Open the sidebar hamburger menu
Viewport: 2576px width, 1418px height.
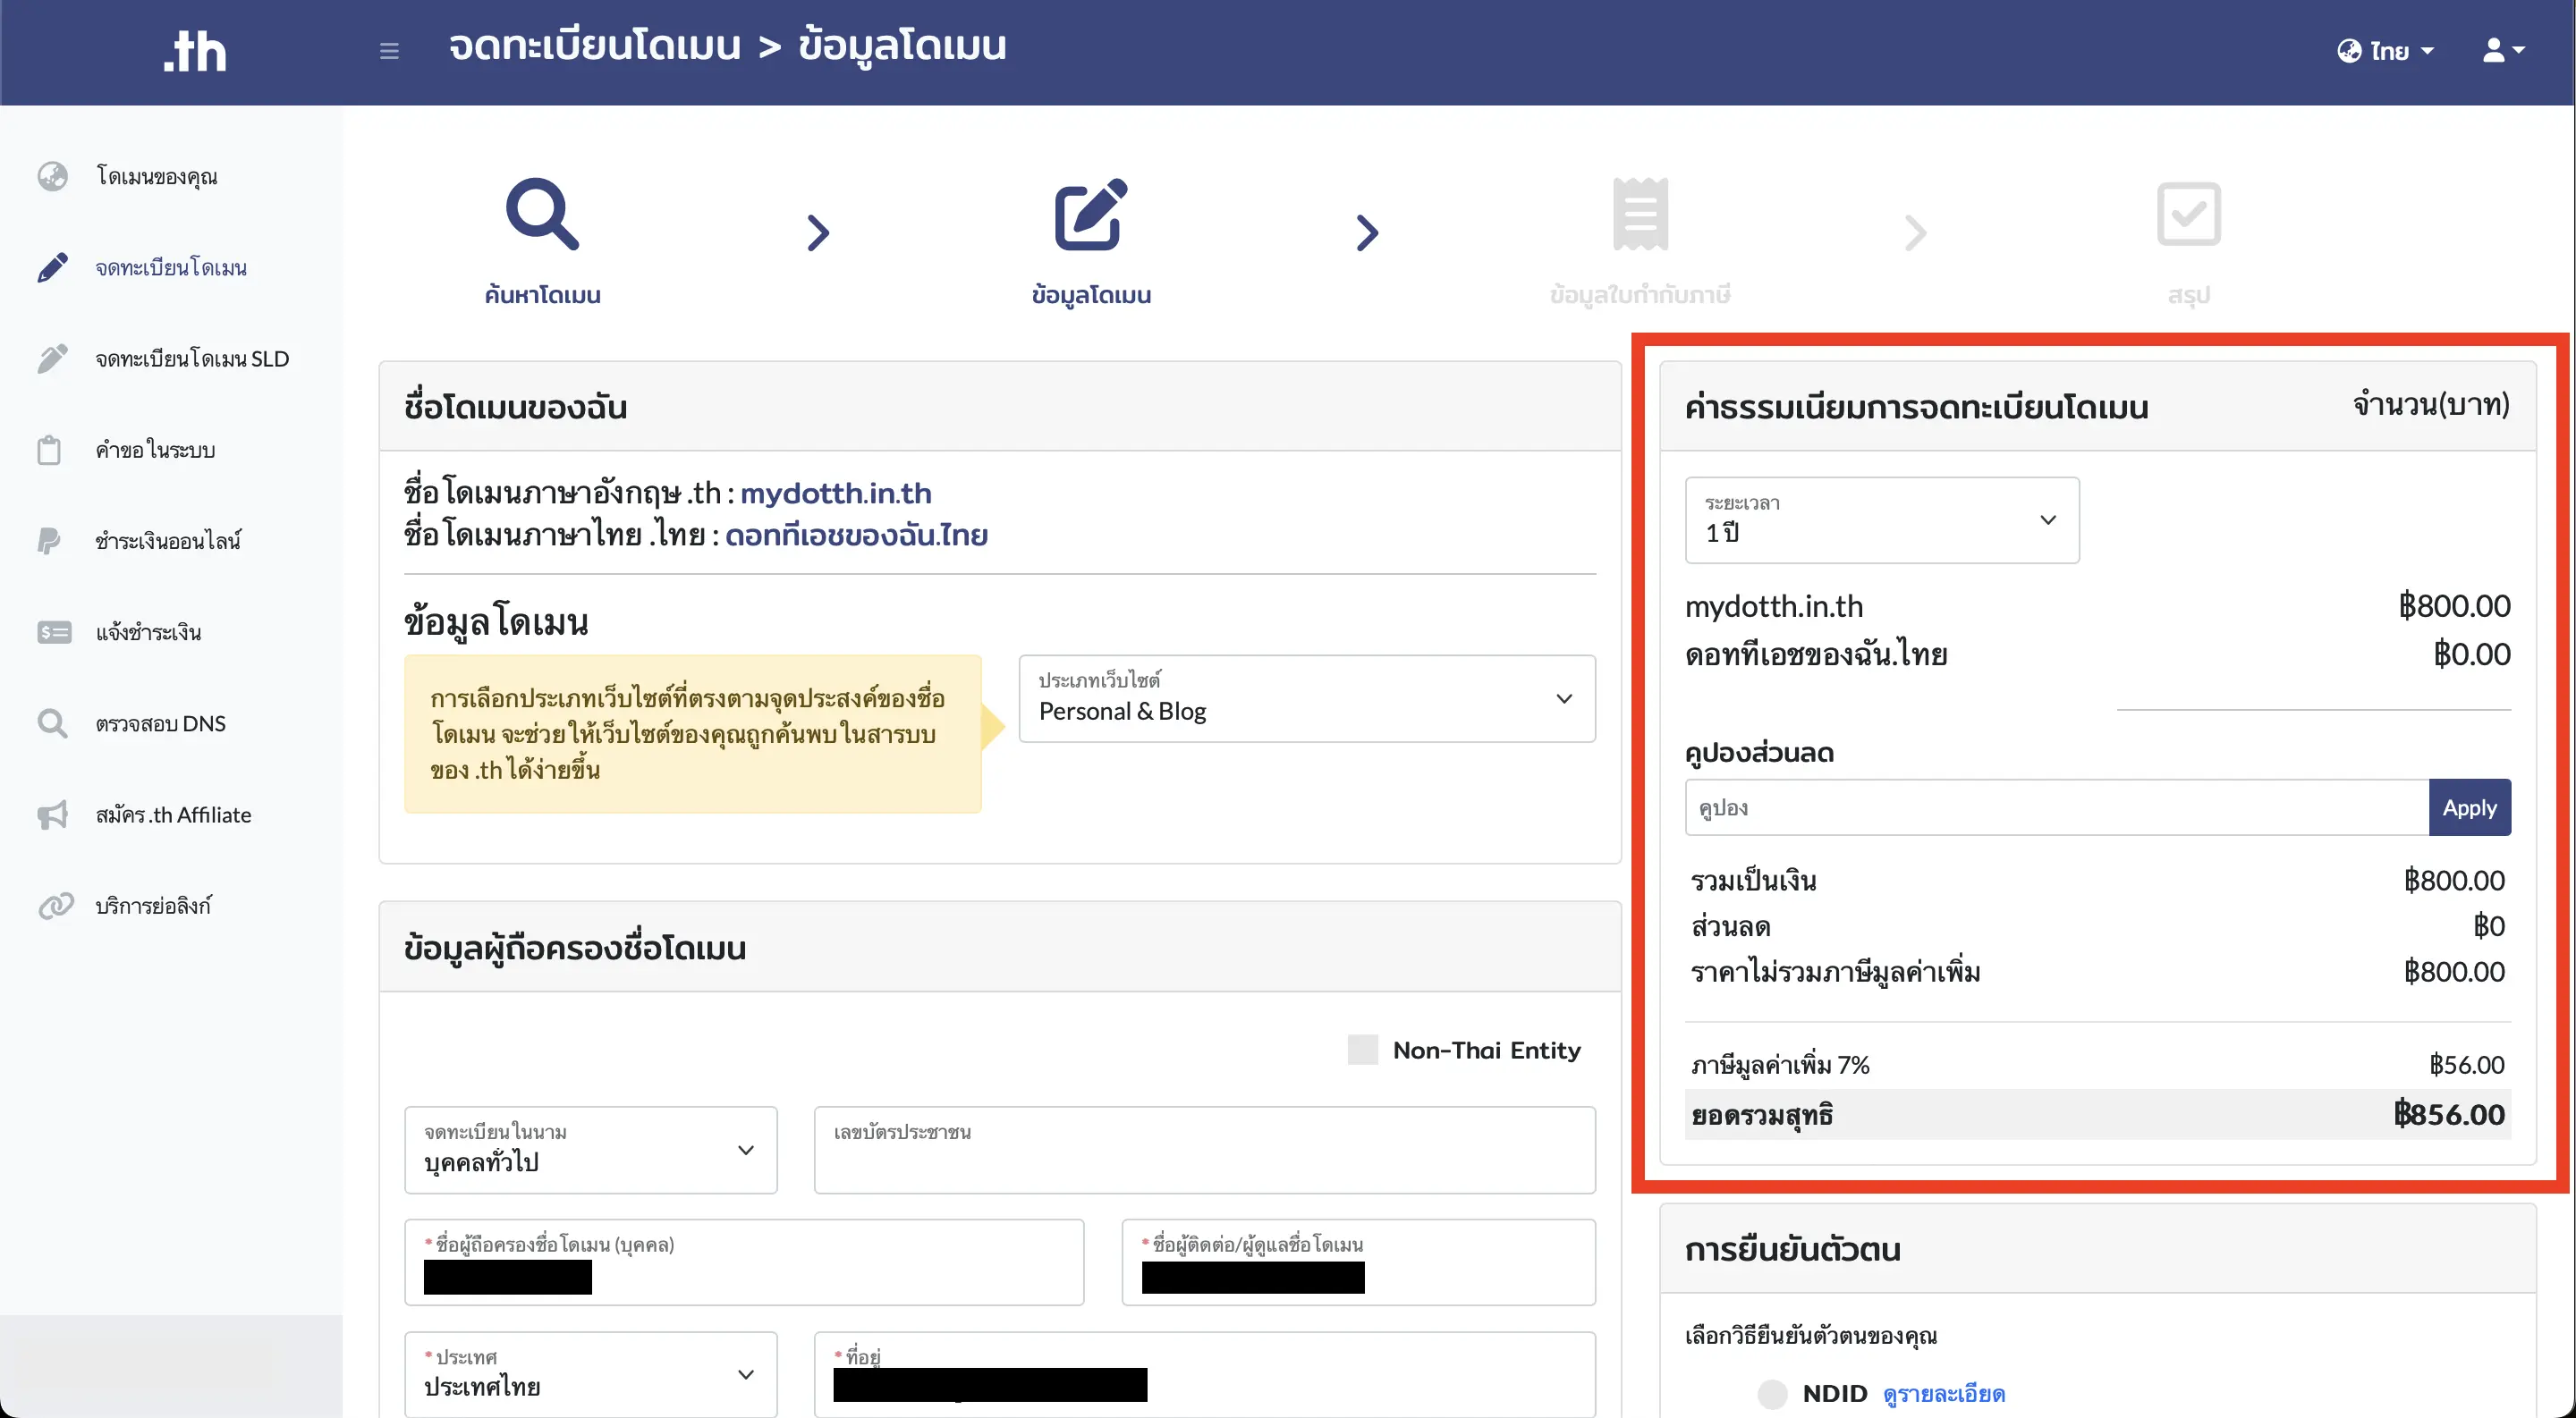(x=389, y=50)
